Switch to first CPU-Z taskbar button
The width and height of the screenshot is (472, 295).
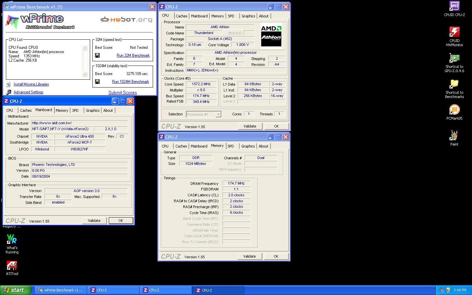(x=113, y=290)
